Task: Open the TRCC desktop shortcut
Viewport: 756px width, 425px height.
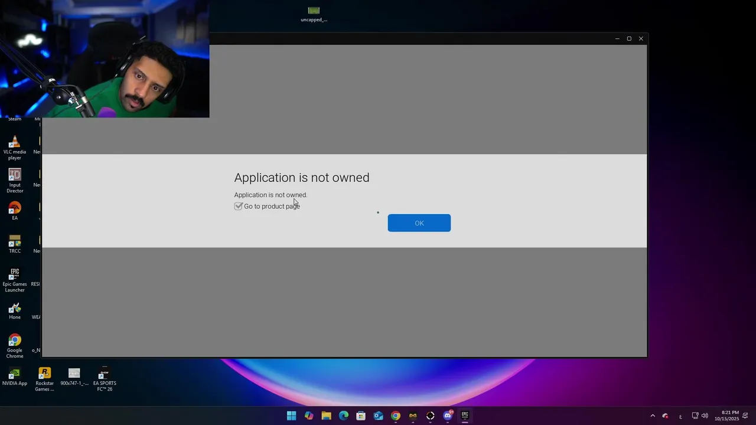Action: tap(15, 244)
